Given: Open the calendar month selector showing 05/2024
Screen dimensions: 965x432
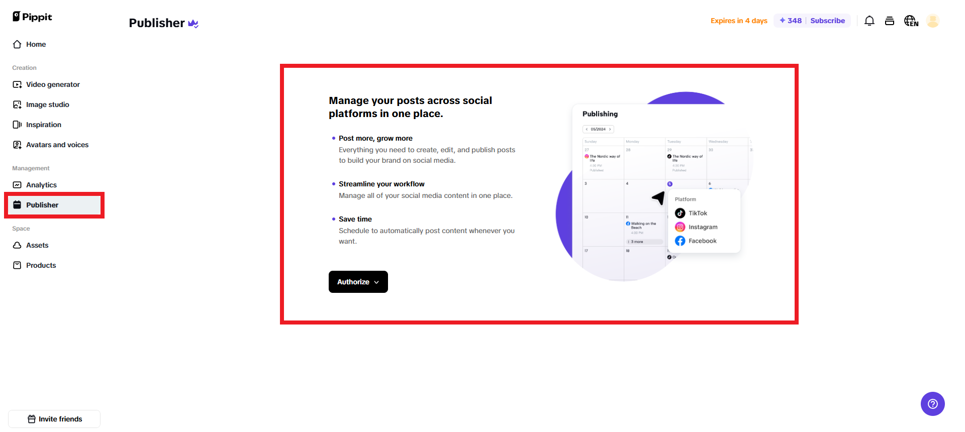Looking at the screenshot, I should pyautogui.click(x=598, y=129).
